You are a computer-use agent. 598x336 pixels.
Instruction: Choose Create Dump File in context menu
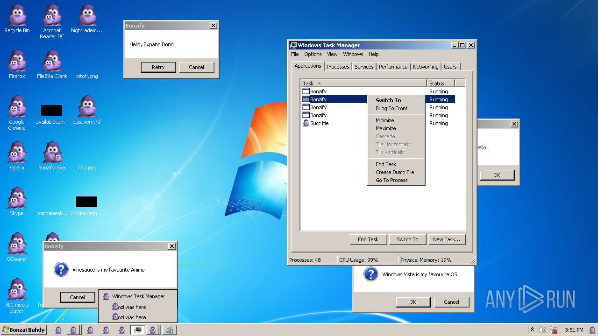click(x=396, y=172)
